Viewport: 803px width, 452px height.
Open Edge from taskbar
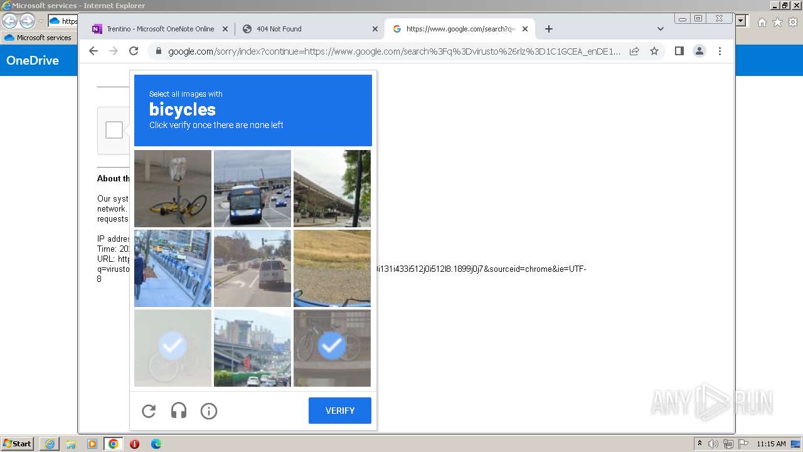pyautogui.click(x=156, y=444)
